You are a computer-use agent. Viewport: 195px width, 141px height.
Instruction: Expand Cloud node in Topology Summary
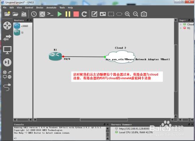pyautogui.click(x=181, y=24)
